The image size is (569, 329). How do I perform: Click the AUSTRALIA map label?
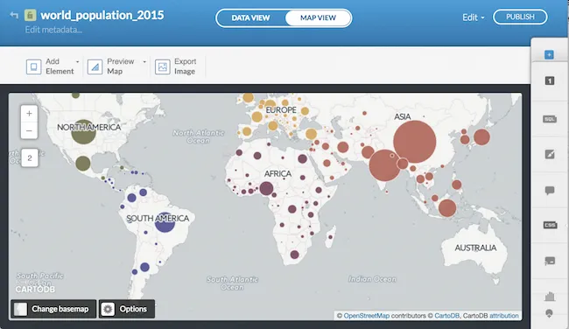pyautogui.click(x=475, y=248)
